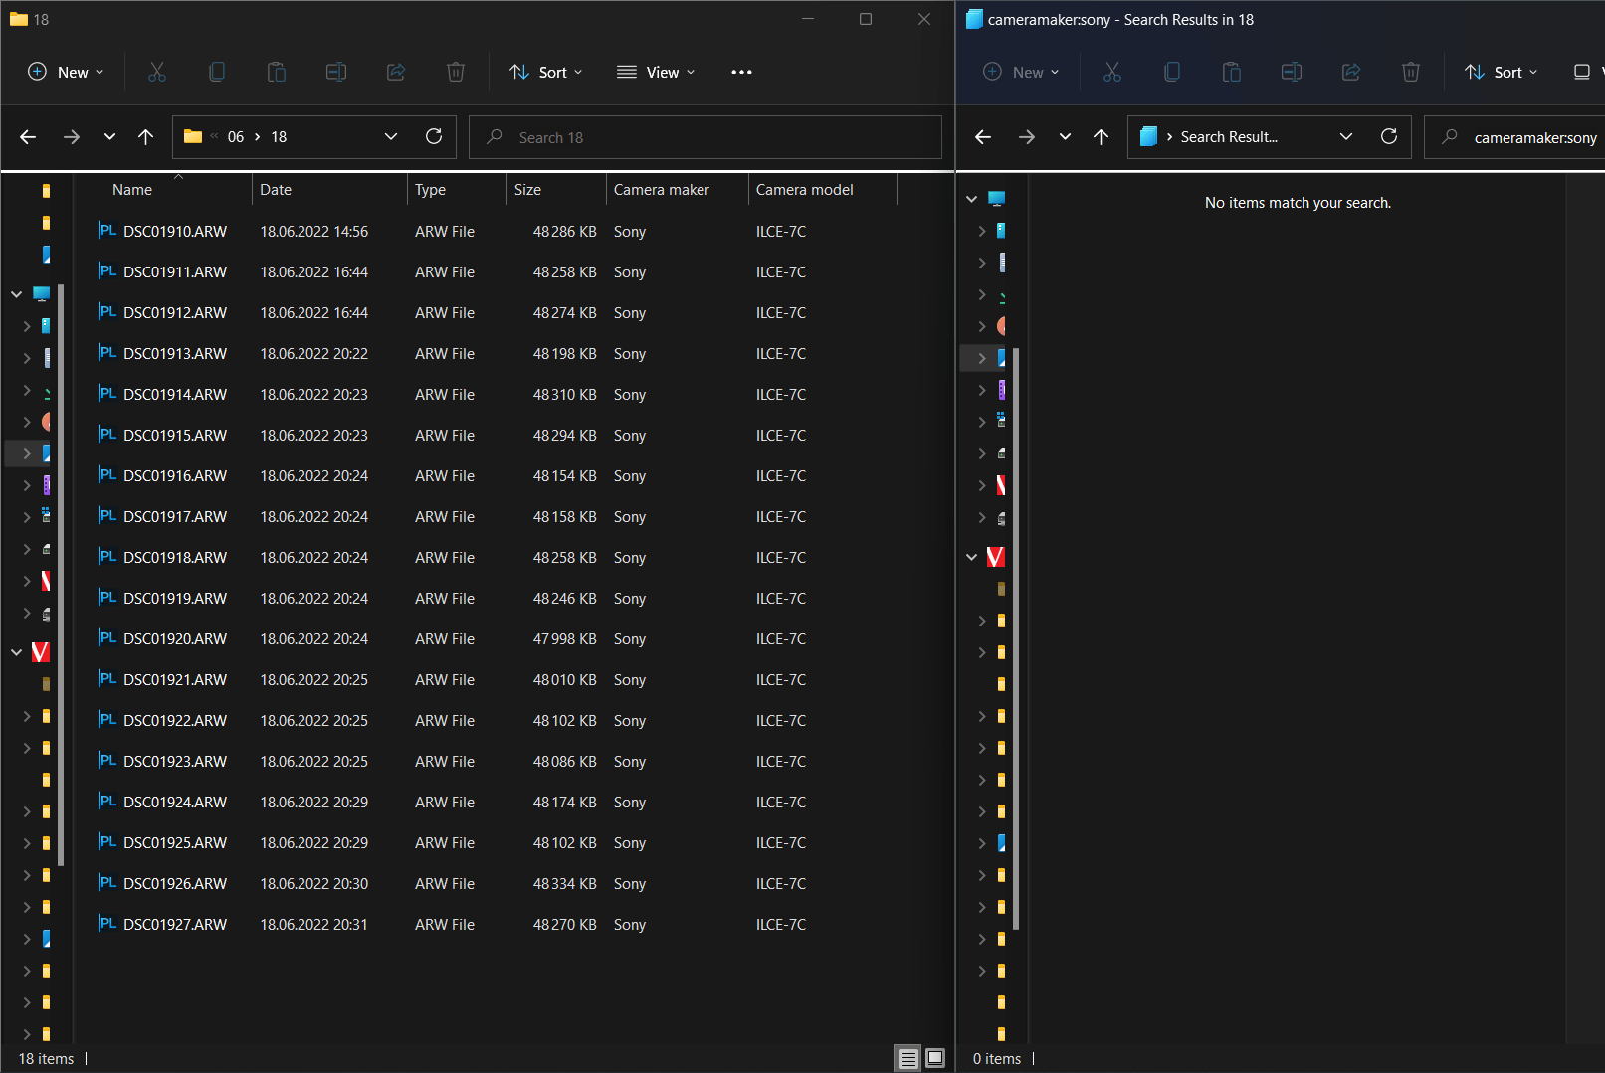Screen dimensions: 1605x1073
Task: Open the New menu in right pane
Action: (x=1020, y=71)
